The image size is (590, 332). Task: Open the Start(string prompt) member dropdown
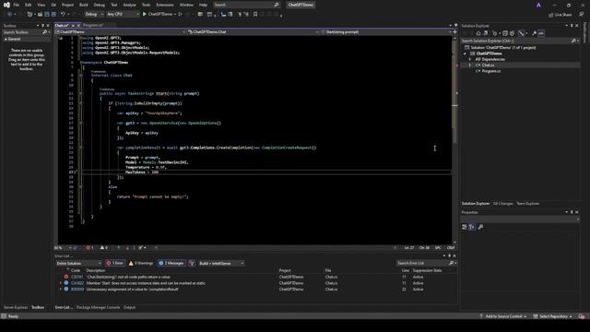[385, 32]
